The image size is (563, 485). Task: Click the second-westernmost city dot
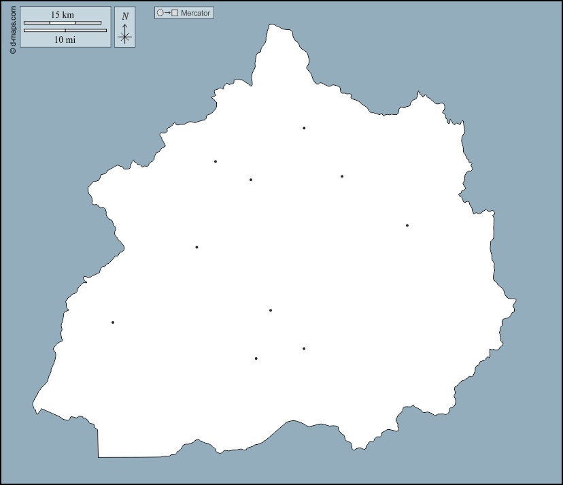click(x=197, y=247)
